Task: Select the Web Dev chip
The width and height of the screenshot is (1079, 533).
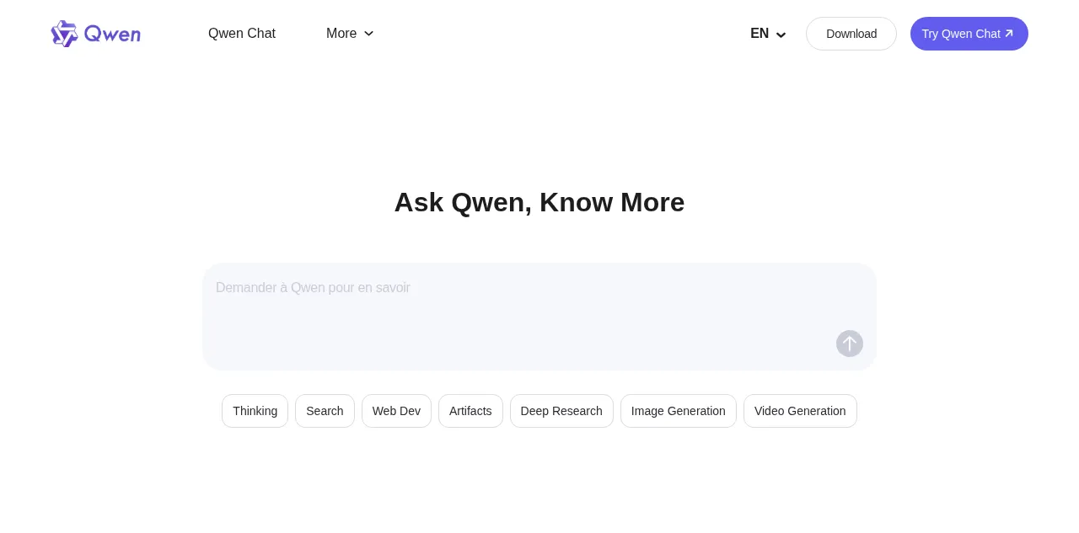Action: [396, 411]
